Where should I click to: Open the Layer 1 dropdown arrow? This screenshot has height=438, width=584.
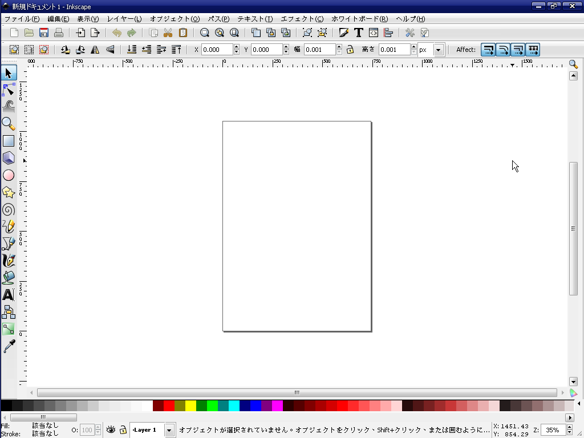point(169,430)
